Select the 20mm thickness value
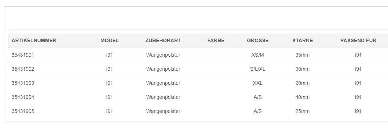The width and height of the screenshot is (388, 140). [302, 83]
